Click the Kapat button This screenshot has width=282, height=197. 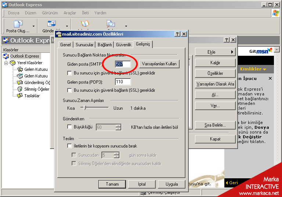(215, 139)
